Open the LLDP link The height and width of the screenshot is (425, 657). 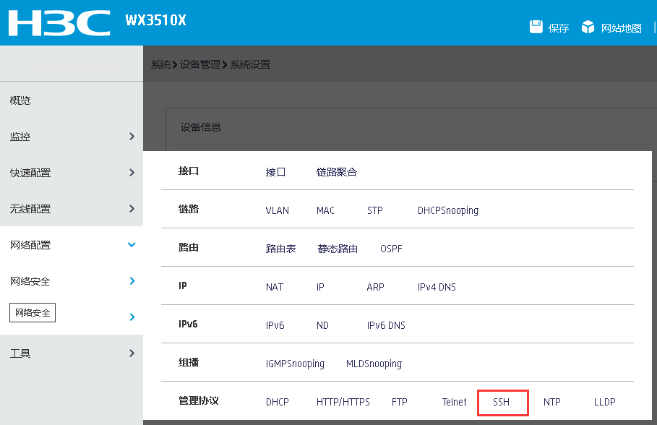coord(605,402)
